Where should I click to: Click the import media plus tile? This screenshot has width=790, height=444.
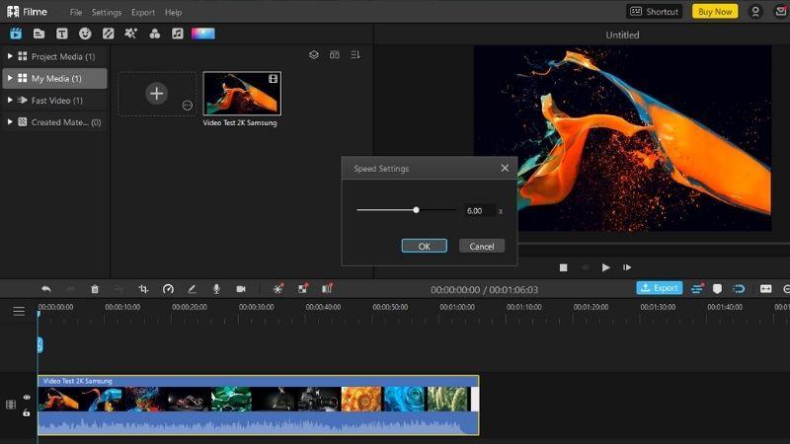[157, 94]
